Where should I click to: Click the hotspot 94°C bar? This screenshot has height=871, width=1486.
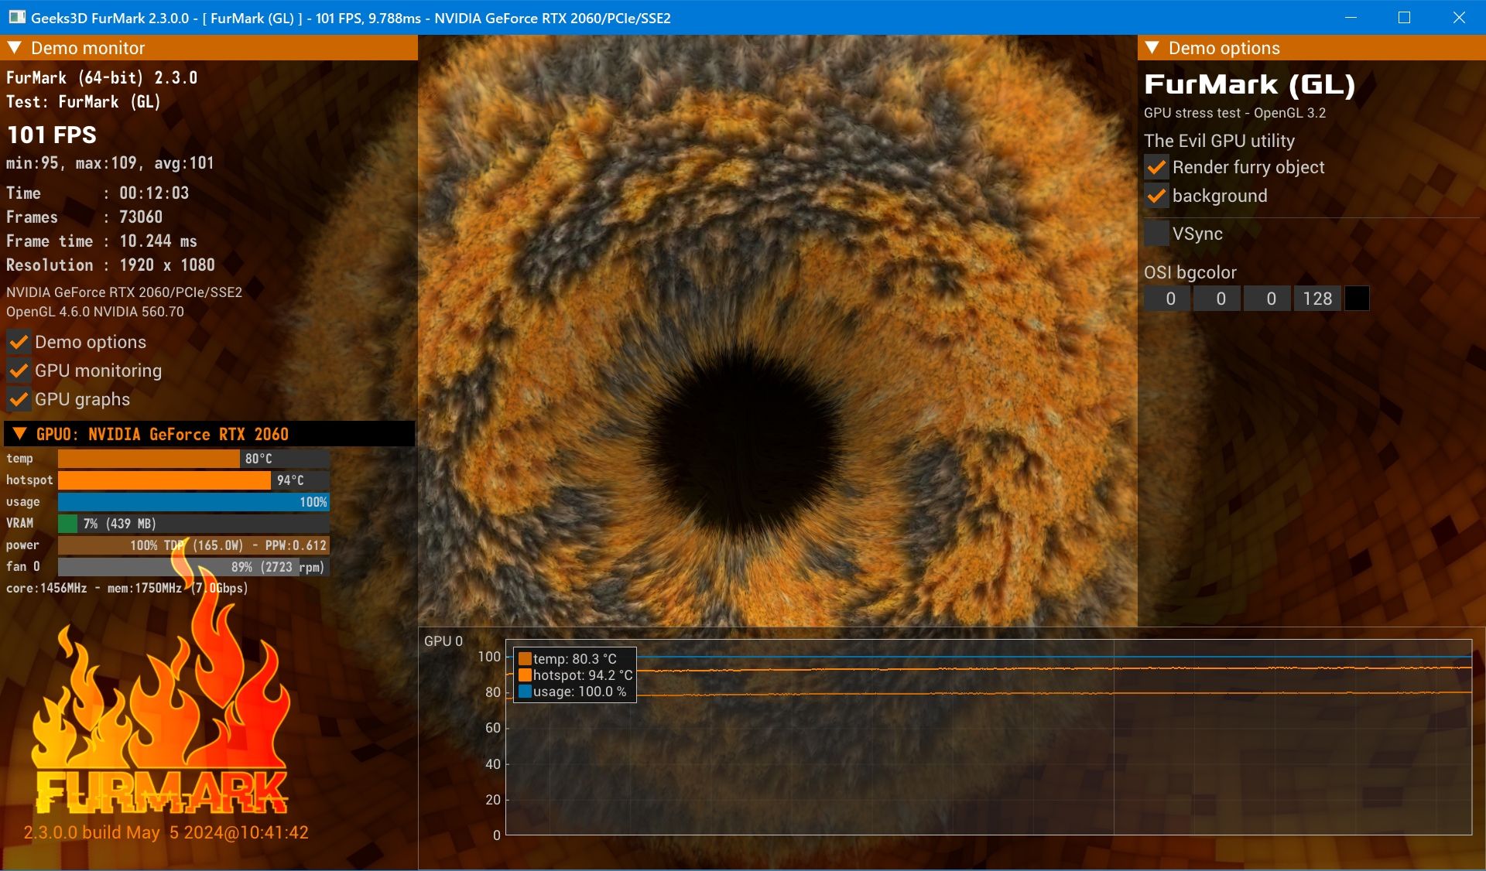point(193,480)
